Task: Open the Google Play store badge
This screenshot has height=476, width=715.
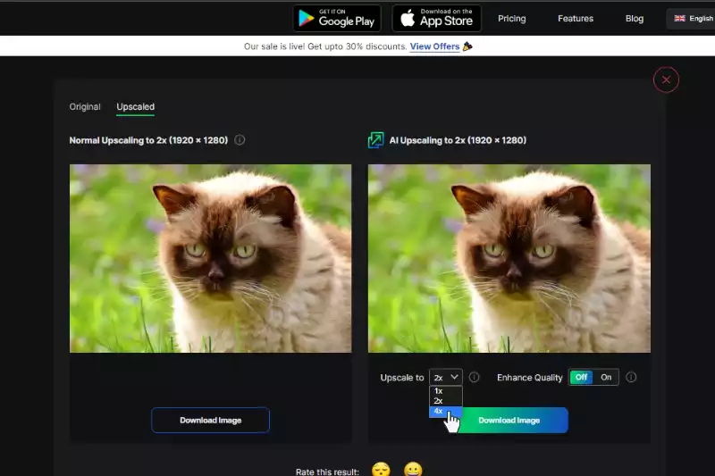Action: pos(337,18)
